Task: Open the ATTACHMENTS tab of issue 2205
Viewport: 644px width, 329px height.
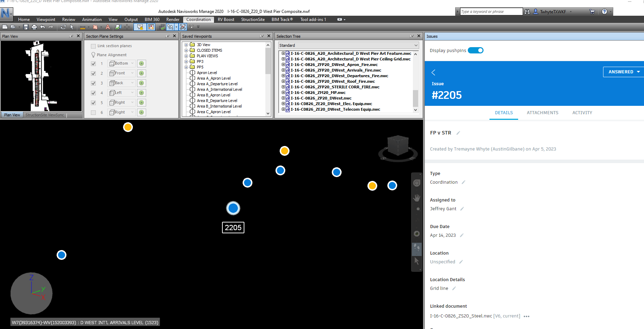Action: click(543, 112)
